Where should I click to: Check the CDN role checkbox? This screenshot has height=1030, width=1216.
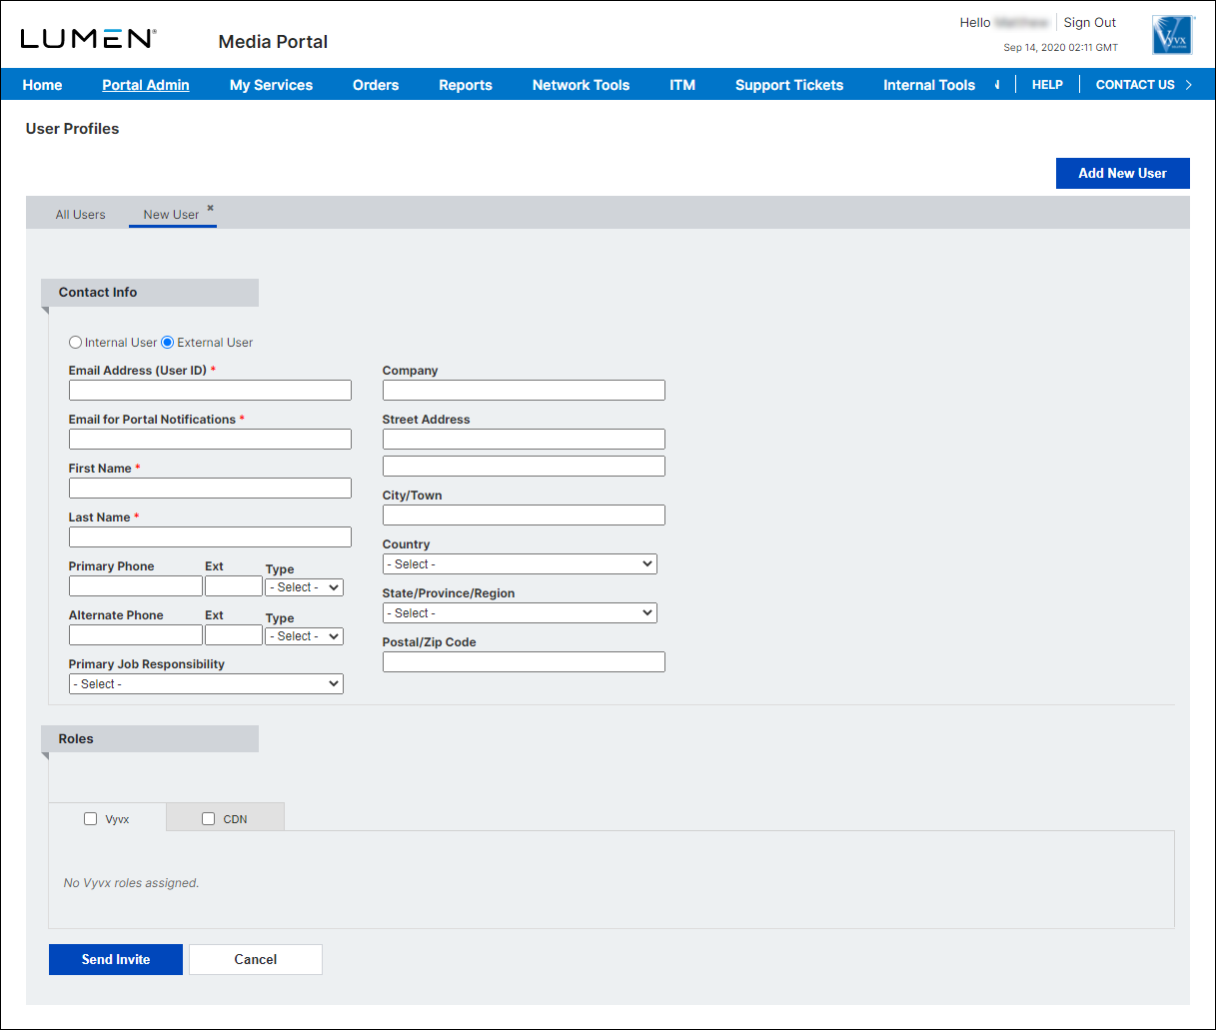(x=209, y=819)
